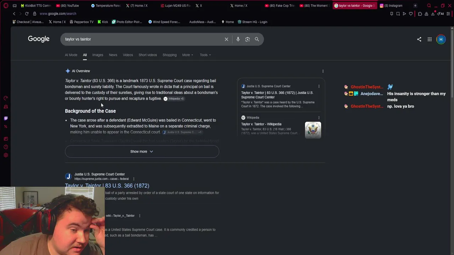Viewport: 454px width, 255px height.
Task: Open GX Control gauge icon in sidebar
Action: 6,98
